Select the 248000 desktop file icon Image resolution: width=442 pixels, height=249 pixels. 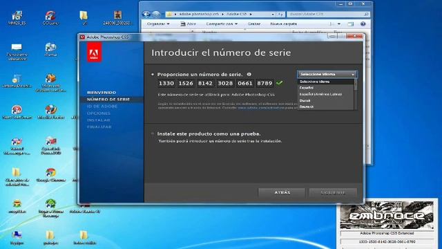118,18
